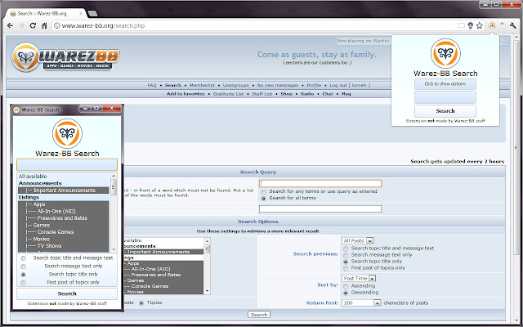Click scrollbar of forum list in Warez-BB Search window
Viewport: 523px width, 327px height.
coord(114,213)
